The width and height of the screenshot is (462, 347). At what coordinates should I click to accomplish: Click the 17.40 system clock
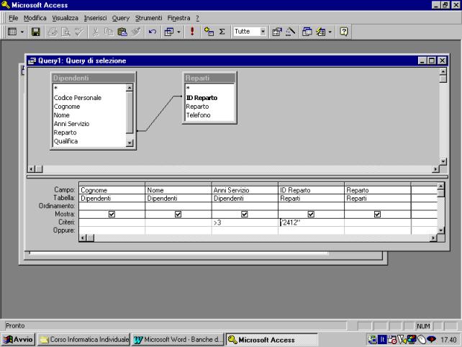pyautogui.click(x=448, y=340)
